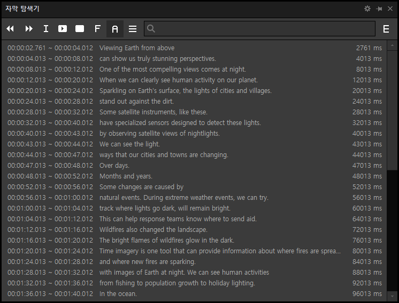
Task: Close the subtitle explorer panel
Action: point(390,9)
